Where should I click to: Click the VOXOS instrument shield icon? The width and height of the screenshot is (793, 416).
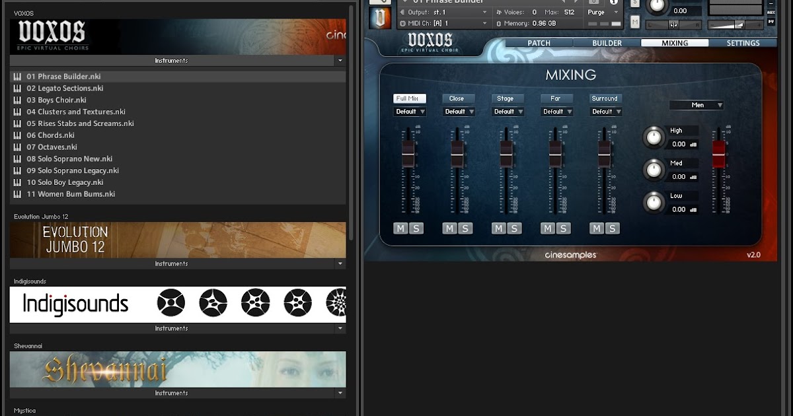380,17
